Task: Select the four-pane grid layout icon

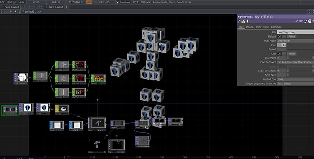Action: point(42,7)
